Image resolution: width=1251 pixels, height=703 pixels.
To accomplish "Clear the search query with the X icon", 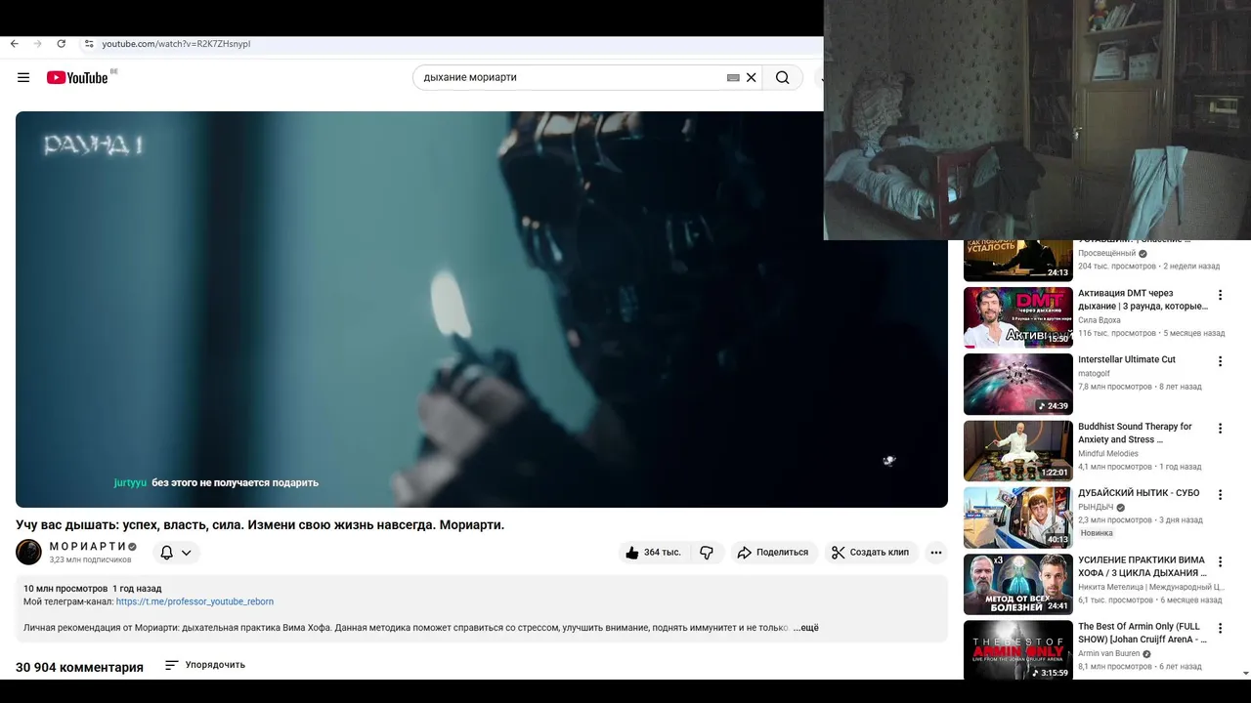I will (752, 78).
